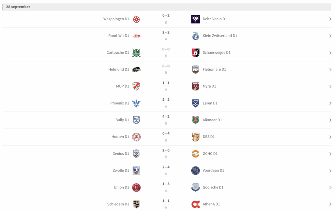Click the Schaerweijde D1 club logo
This screenshot has height=212, width=335.
195,53
